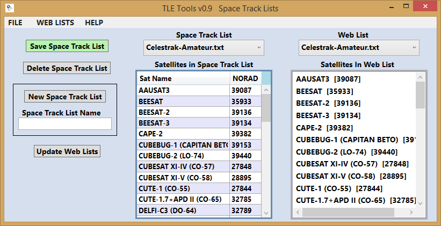Select DELFI-C3 (DO-64) in Space Track table
Viewport: 441px width, 226px height.
[x=199, y=210]
